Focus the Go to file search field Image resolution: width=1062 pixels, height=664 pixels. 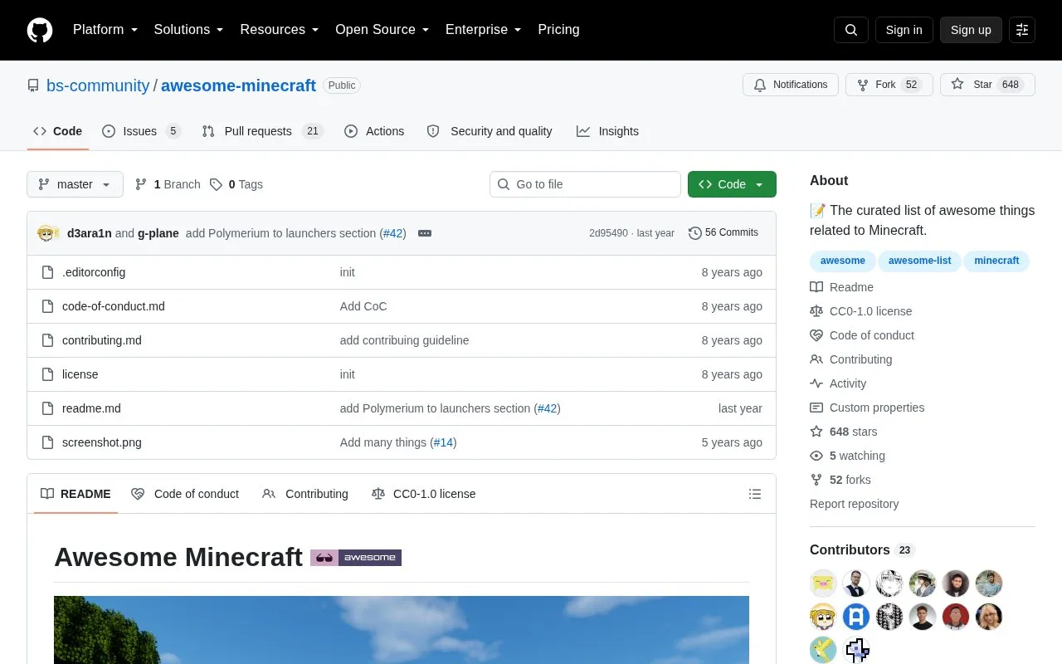coord(585,184)
